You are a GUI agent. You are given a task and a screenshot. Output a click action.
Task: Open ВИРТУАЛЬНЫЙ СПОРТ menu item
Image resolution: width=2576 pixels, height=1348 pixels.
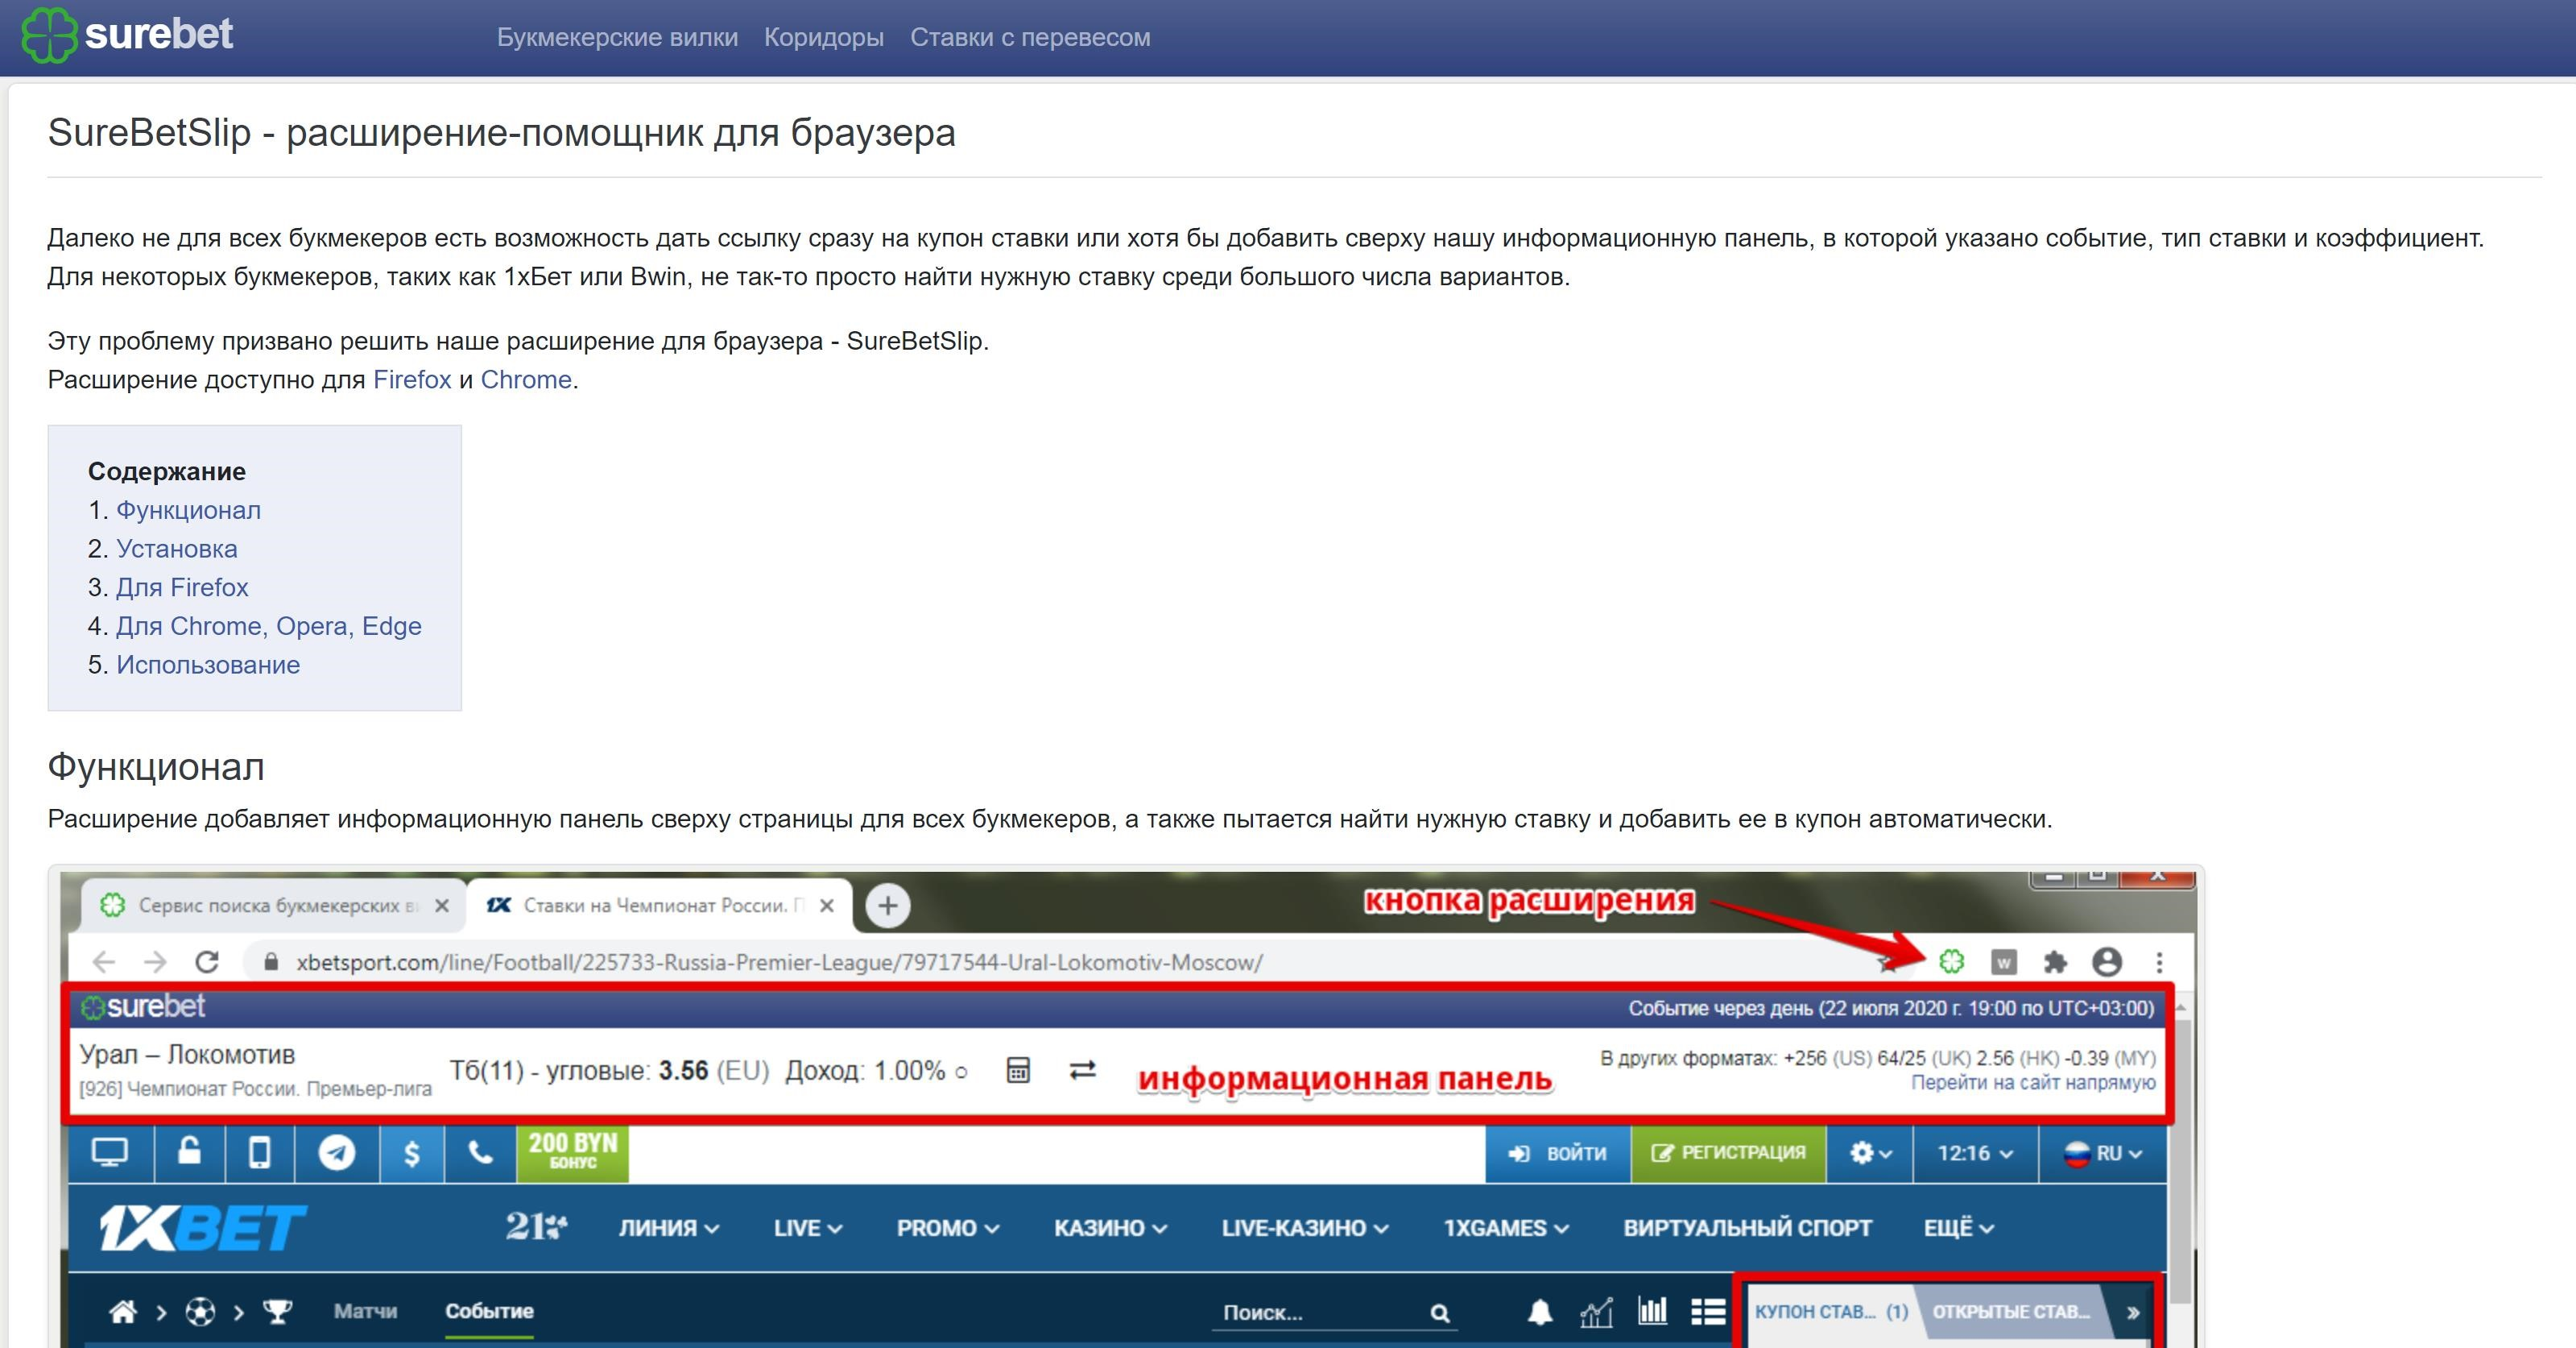pyautogui.click(x=1747, y=1228)
